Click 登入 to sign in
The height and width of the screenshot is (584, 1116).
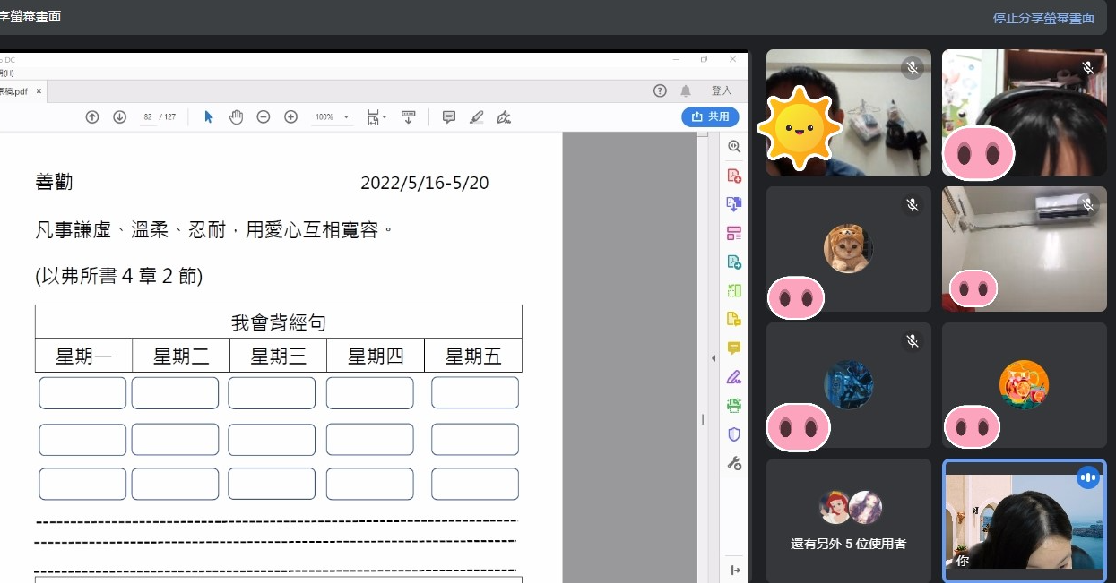point(722,91)
